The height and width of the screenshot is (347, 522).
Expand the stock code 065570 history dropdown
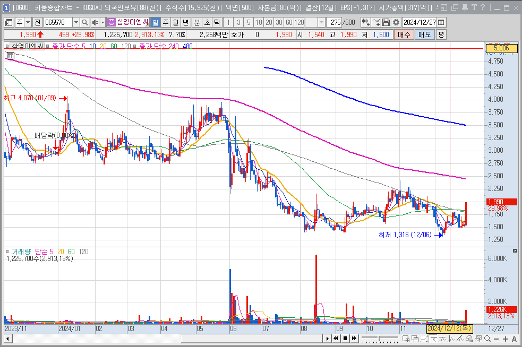click(76, 22)
